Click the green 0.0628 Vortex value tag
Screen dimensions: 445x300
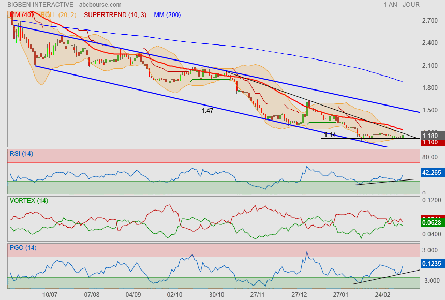coord(431,223)
